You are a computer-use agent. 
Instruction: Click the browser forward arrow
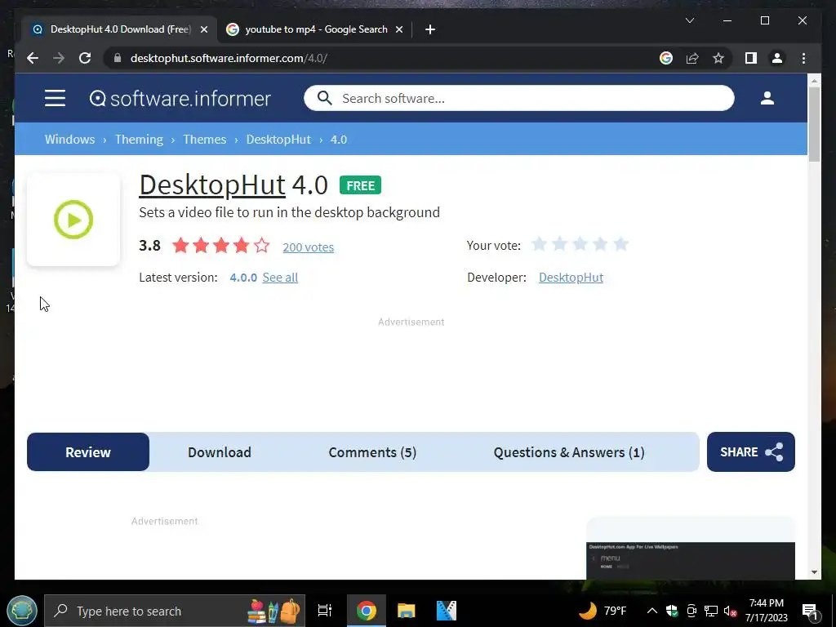coord(59,58)
